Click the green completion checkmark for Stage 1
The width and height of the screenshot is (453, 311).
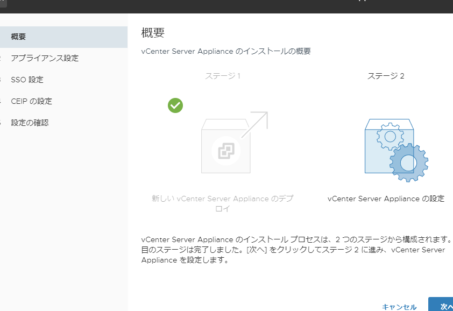pos(175,105)
